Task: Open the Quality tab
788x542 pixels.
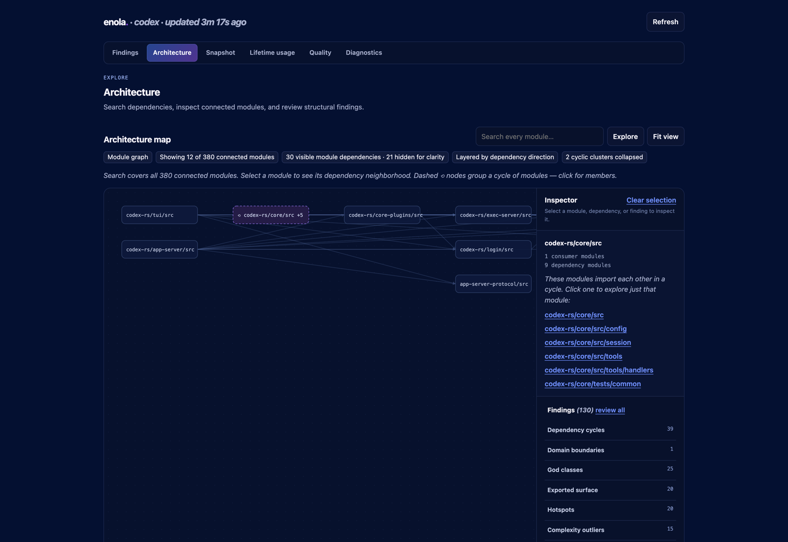Action: 320,53
